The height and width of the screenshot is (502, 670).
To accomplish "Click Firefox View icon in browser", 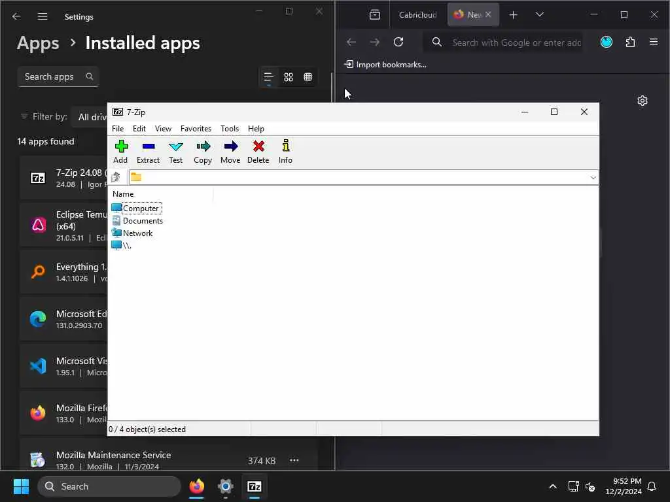I will tap(375, 15).
